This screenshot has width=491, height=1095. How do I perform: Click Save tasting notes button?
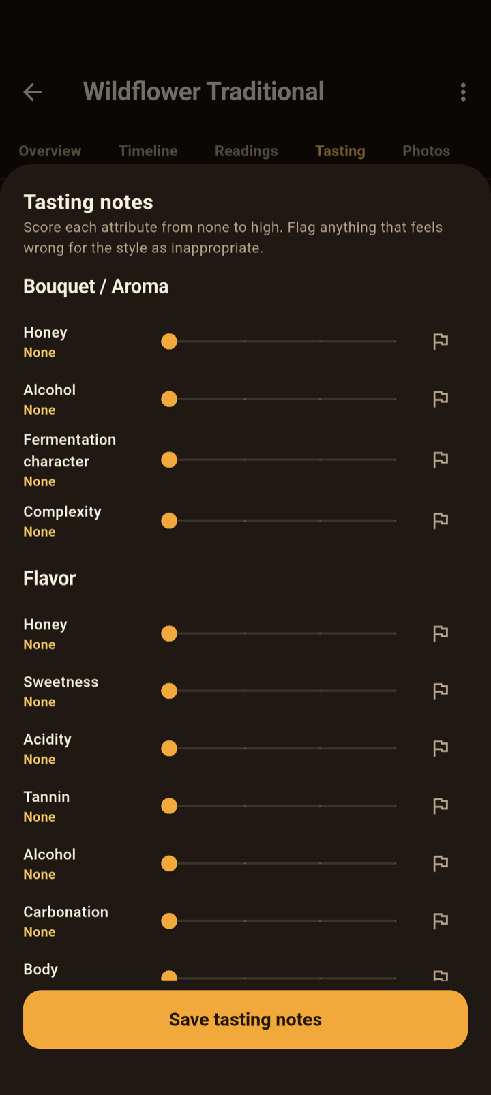[245, 1019]
